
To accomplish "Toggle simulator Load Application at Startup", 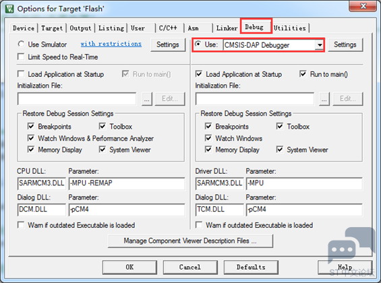I will point(21,74).
